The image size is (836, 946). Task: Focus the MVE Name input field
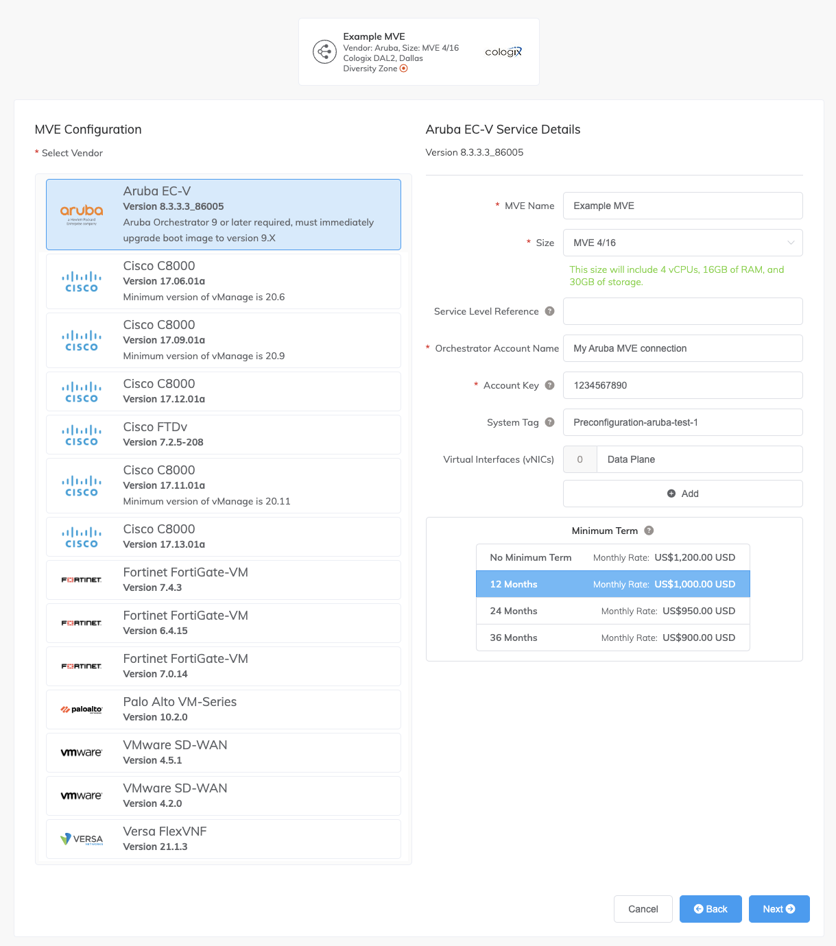coord(682,206)
